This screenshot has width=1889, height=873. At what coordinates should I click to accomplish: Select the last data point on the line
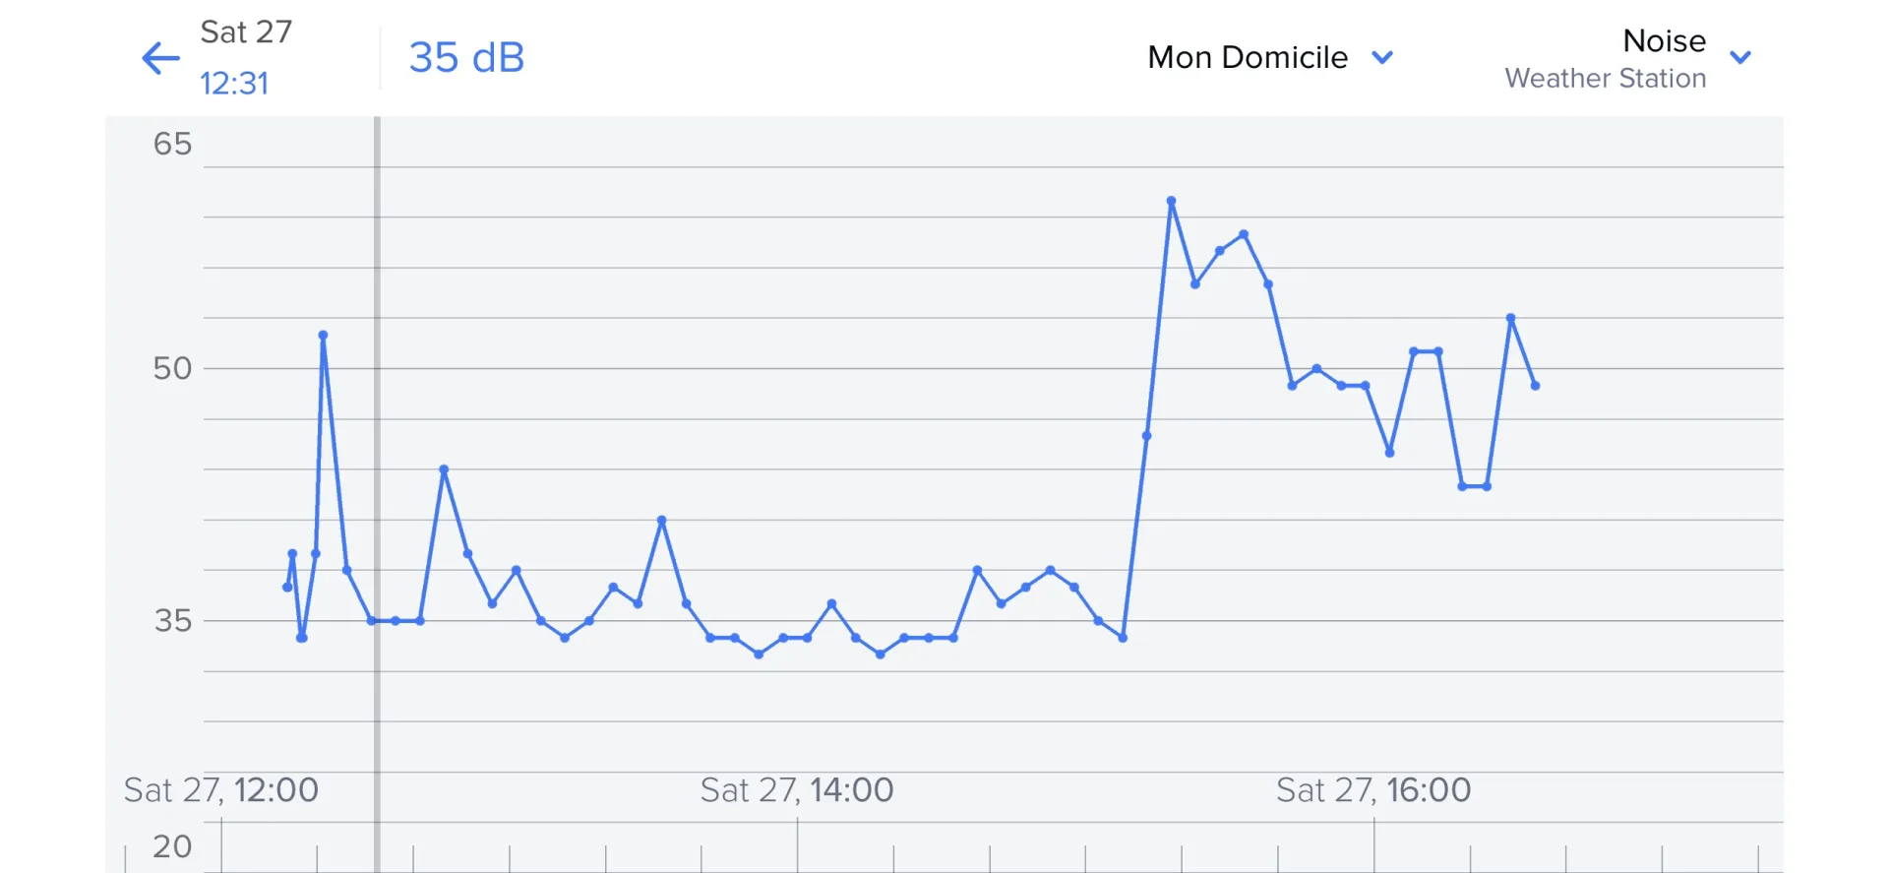tap(1535, 386)
